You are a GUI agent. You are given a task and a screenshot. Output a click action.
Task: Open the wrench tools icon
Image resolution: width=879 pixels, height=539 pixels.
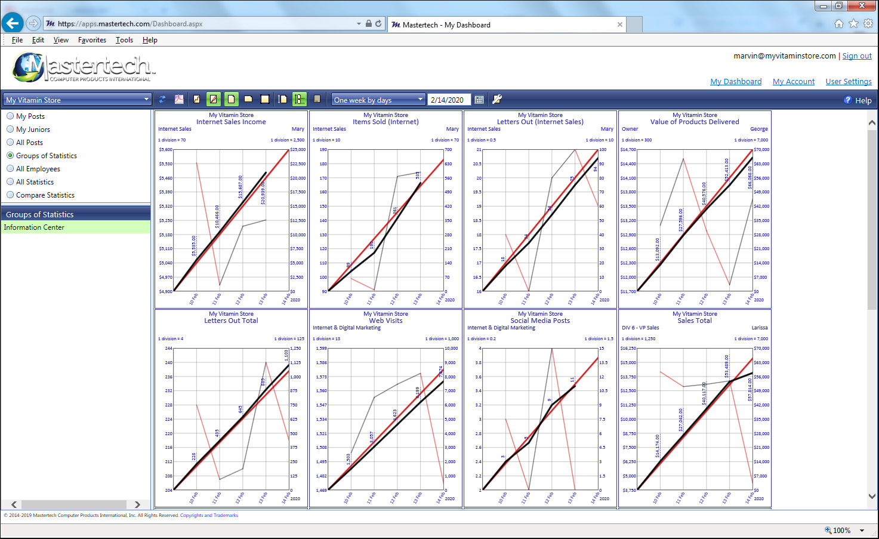[496, 100]
